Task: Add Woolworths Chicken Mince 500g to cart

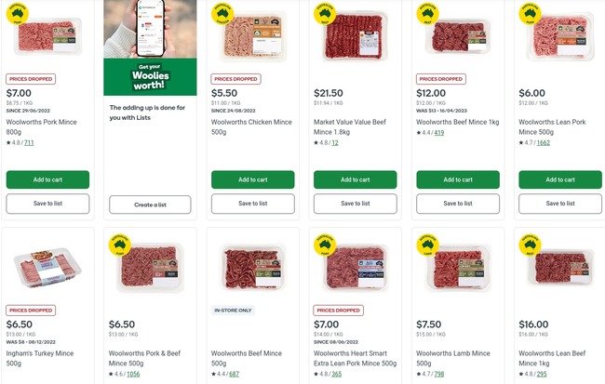Action: (253, 179)
